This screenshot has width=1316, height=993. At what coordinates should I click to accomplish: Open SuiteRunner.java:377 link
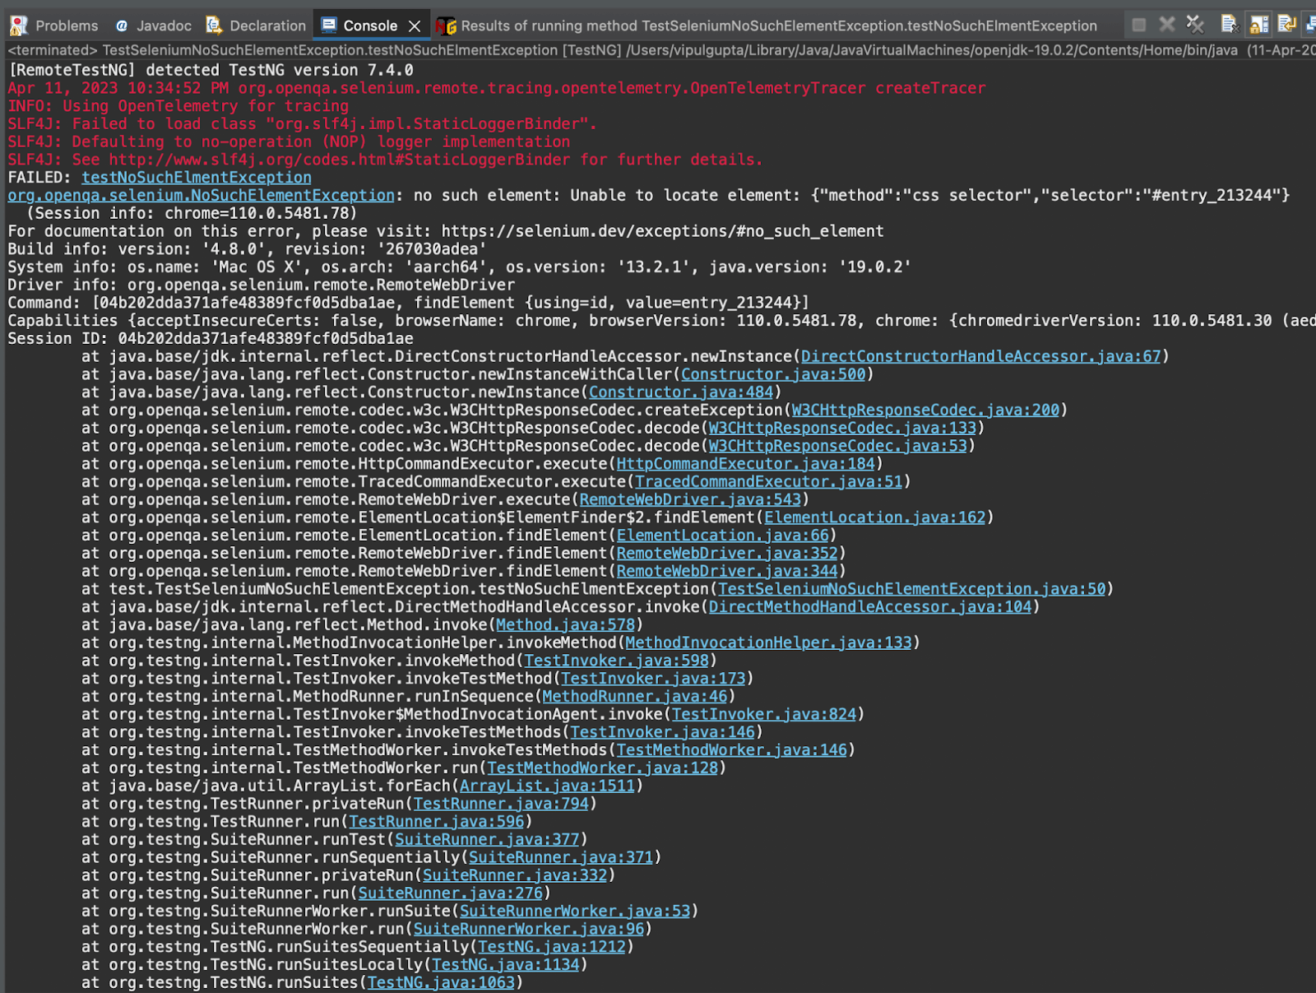click(x=487, y=840)
